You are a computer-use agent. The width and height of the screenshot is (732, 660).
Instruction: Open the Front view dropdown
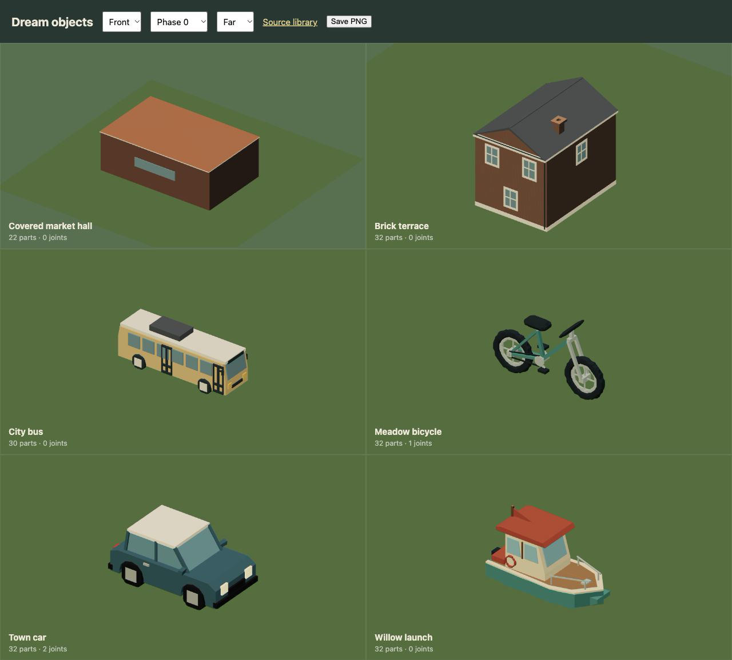[122, 22]
